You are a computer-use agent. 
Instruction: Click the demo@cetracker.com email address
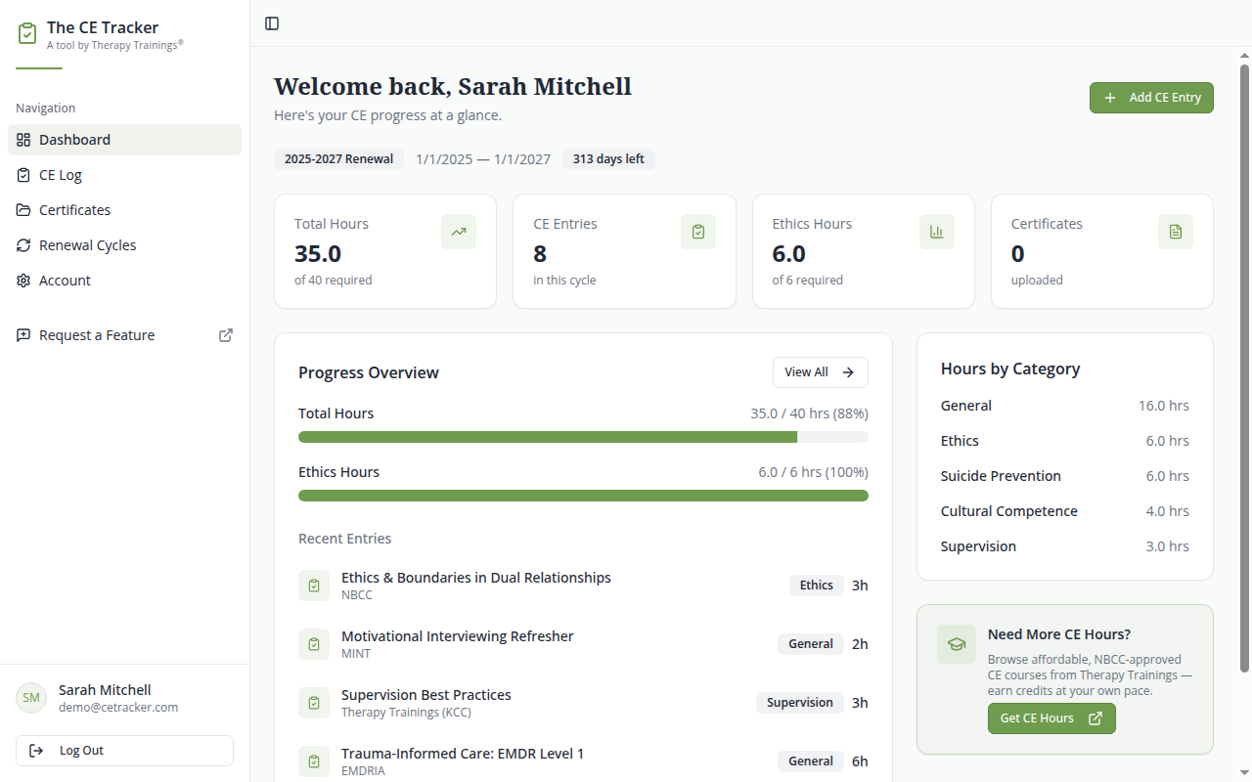(118, 707)
